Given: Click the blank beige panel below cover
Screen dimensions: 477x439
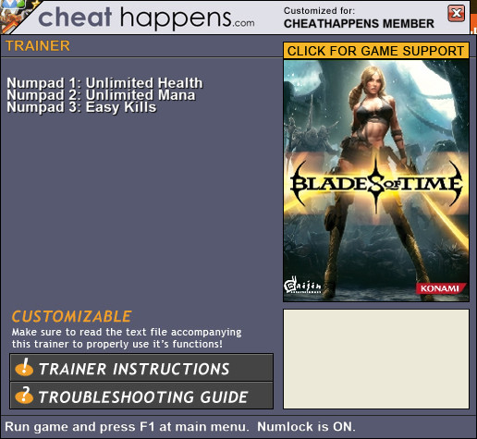Looking at the screenshot, I should (376, 359).
